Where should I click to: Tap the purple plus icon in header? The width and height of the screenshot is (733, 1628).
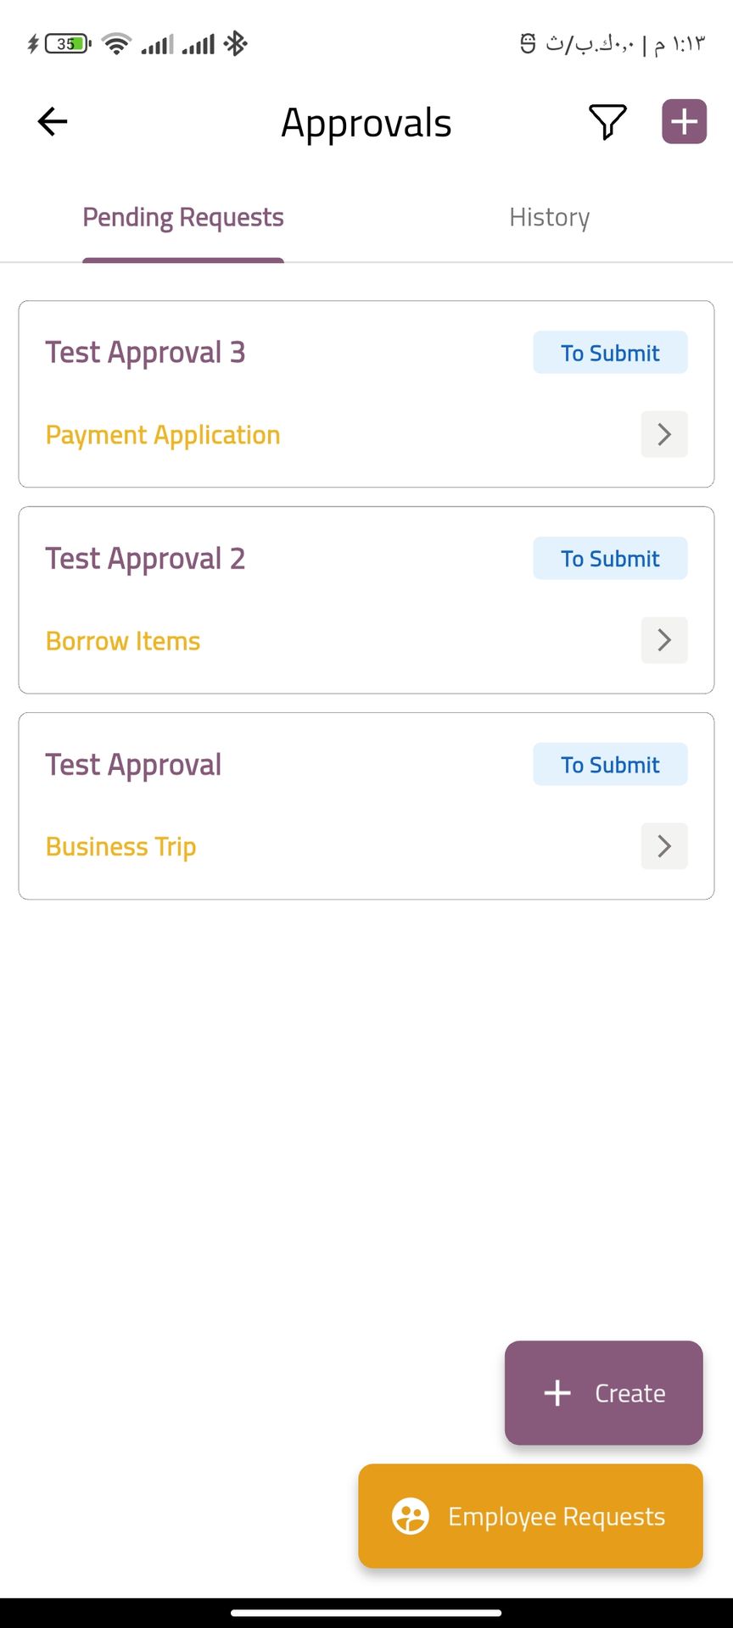[684, 122]
